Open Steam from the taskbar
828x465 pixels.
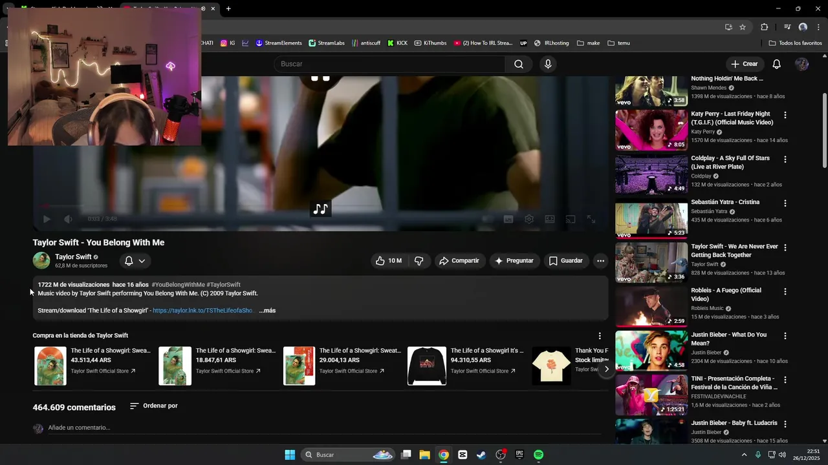pyautogui.click(x=481, y=455)
